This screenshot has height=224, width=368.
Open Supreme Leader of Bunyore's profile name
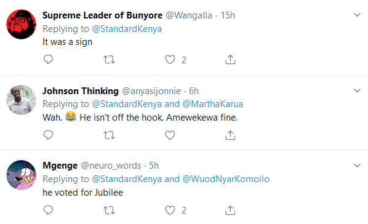(x=102, y=15)
